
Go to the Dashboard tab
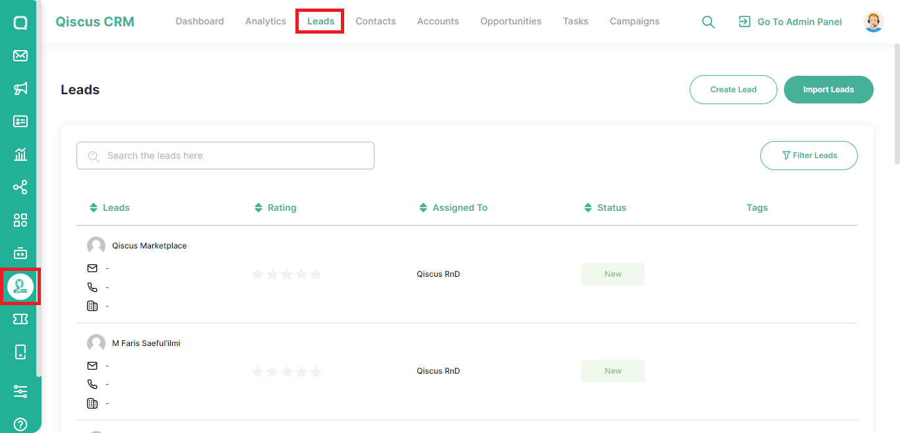200,21
